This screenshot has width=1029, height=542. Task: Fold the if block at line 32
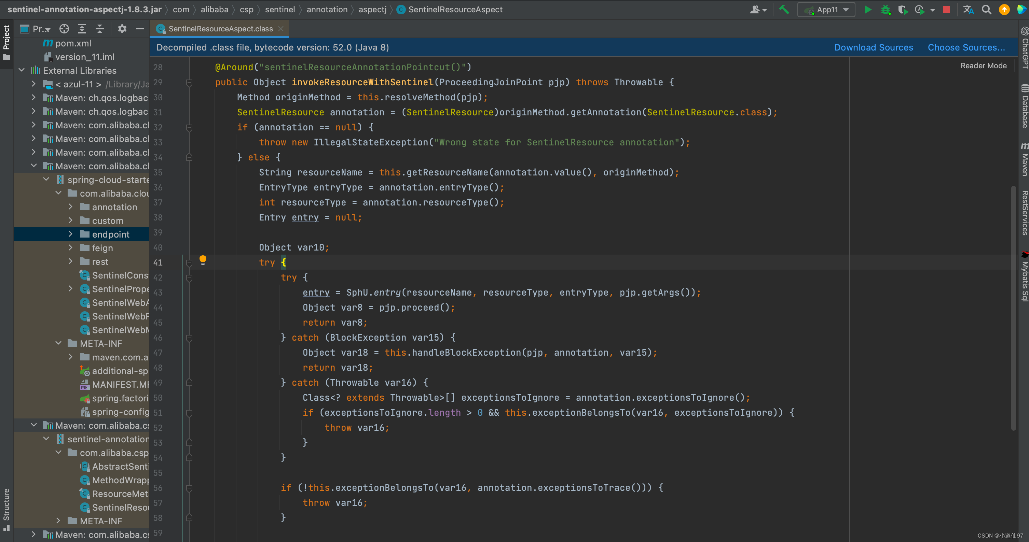[x=189, y=128]
